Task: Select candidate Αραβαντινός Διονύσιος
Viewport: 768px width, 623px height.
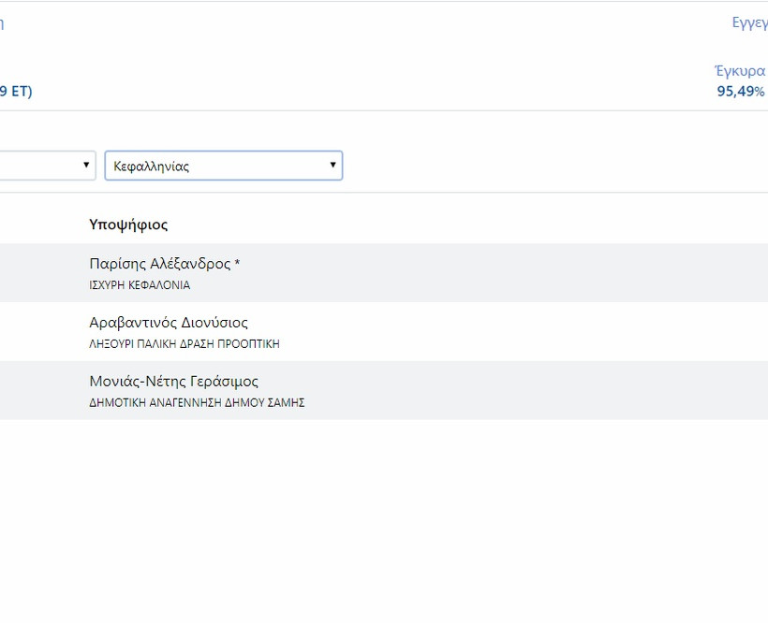Action: coord(169,323)
